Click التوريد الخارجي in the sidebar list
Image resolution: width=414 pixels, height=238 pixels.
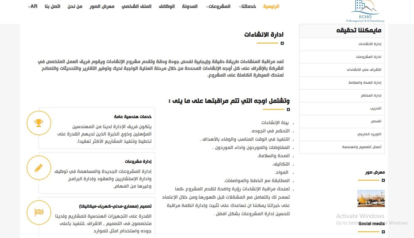(371, 134)
